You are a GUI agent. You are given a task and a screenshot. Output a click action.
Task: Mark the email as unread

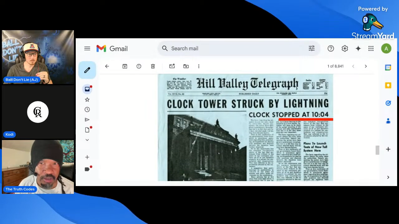172,66
